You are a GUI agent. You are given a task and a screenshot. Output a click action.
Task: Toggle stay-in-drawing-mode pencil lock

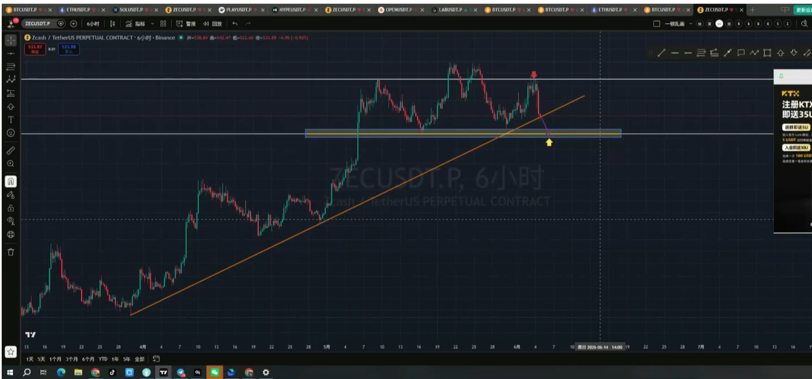(x=10, y=195)
